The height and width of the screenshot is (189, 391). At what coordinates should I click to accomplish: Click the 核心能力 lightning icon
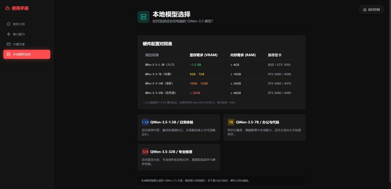9,34
